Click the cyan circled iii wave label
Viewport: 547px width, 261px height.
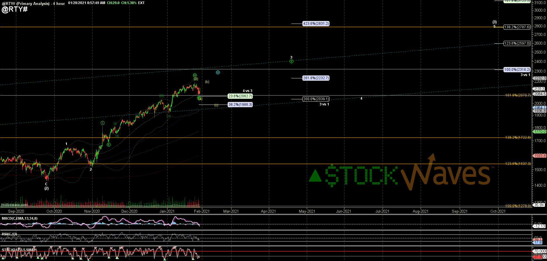(218, 72)
